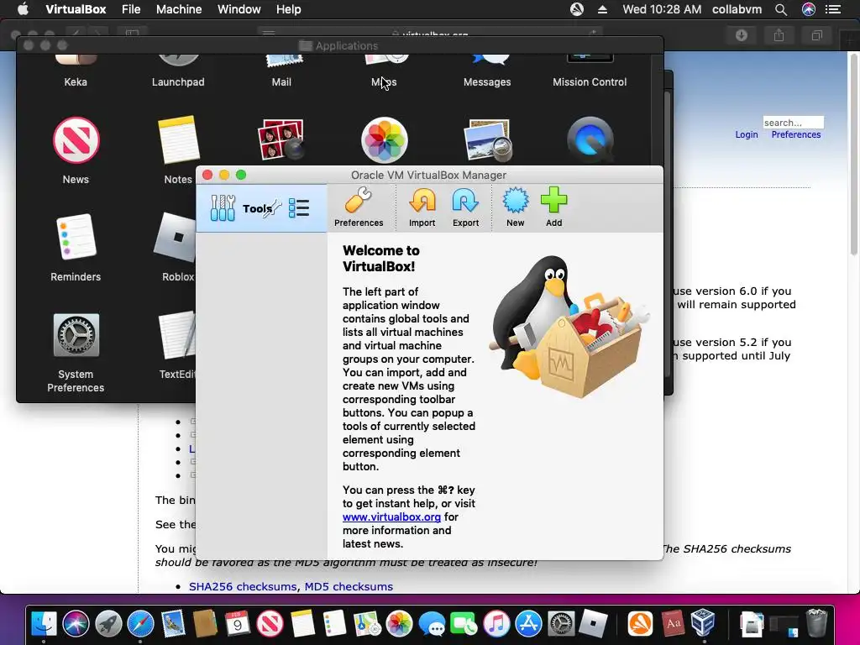
Task: Click the Safari show tabs icon
Action: pos(816,35)
